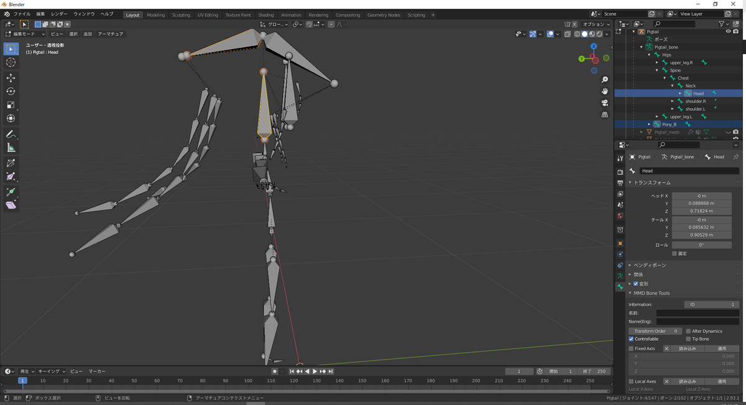746x405 pixels.
Task: Click the Local Axes 適用 button
Action: (x=722, y=381)
